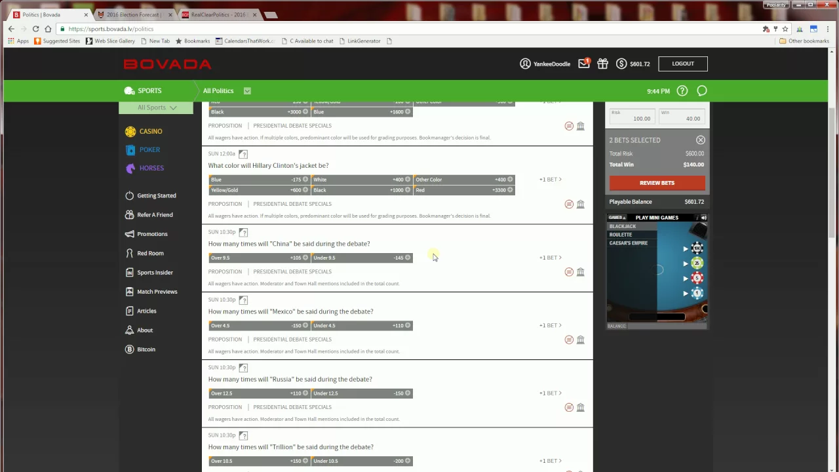Viewport: 839px width, 472px height.
Task: Expand the All Sports dropdown
Action: coord(157,108)
